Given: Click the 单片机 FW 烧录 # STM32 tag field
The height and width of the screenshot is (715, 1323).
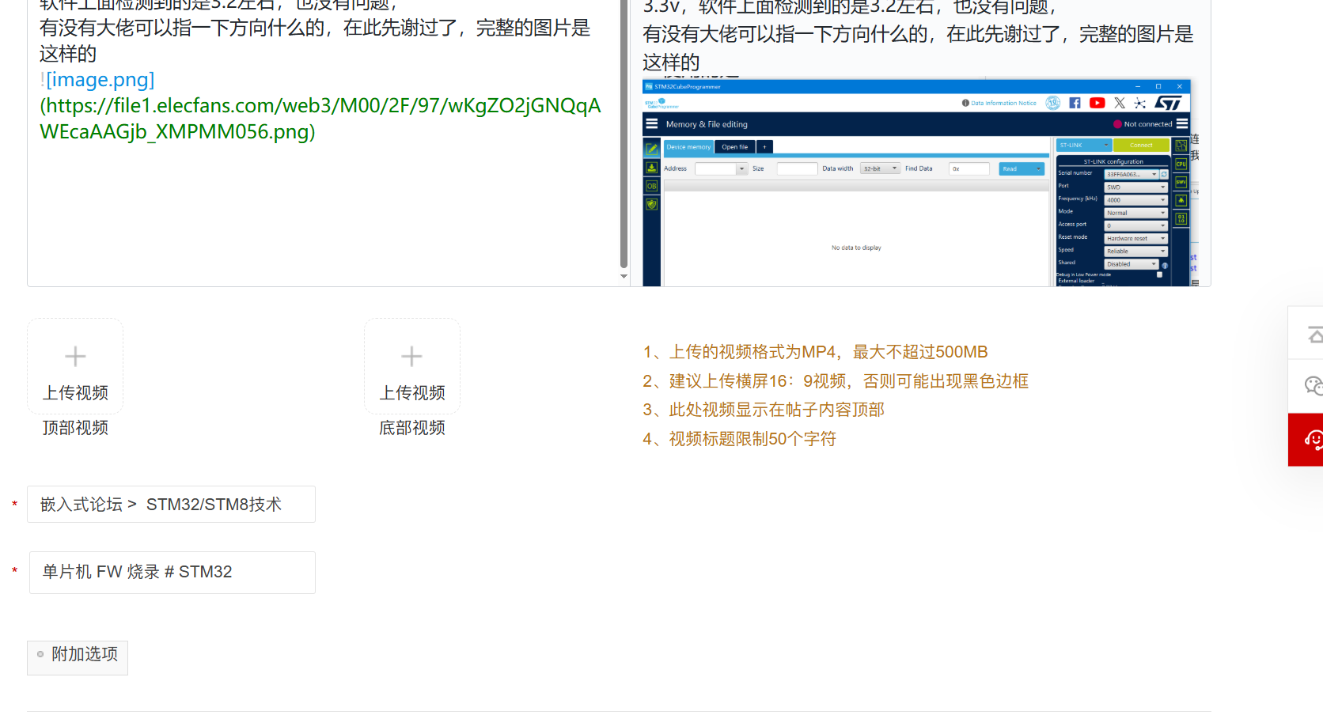Looking at the screenshot, I should pos(172,573).
